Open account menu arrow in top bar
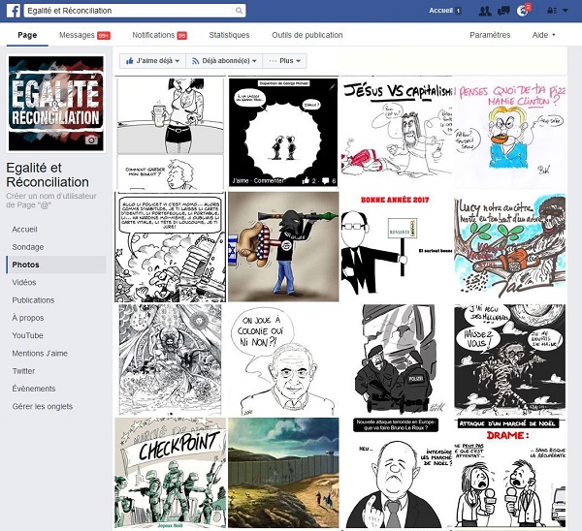The width and height of the screenshot is (582, 531). (x=566, y=11)
